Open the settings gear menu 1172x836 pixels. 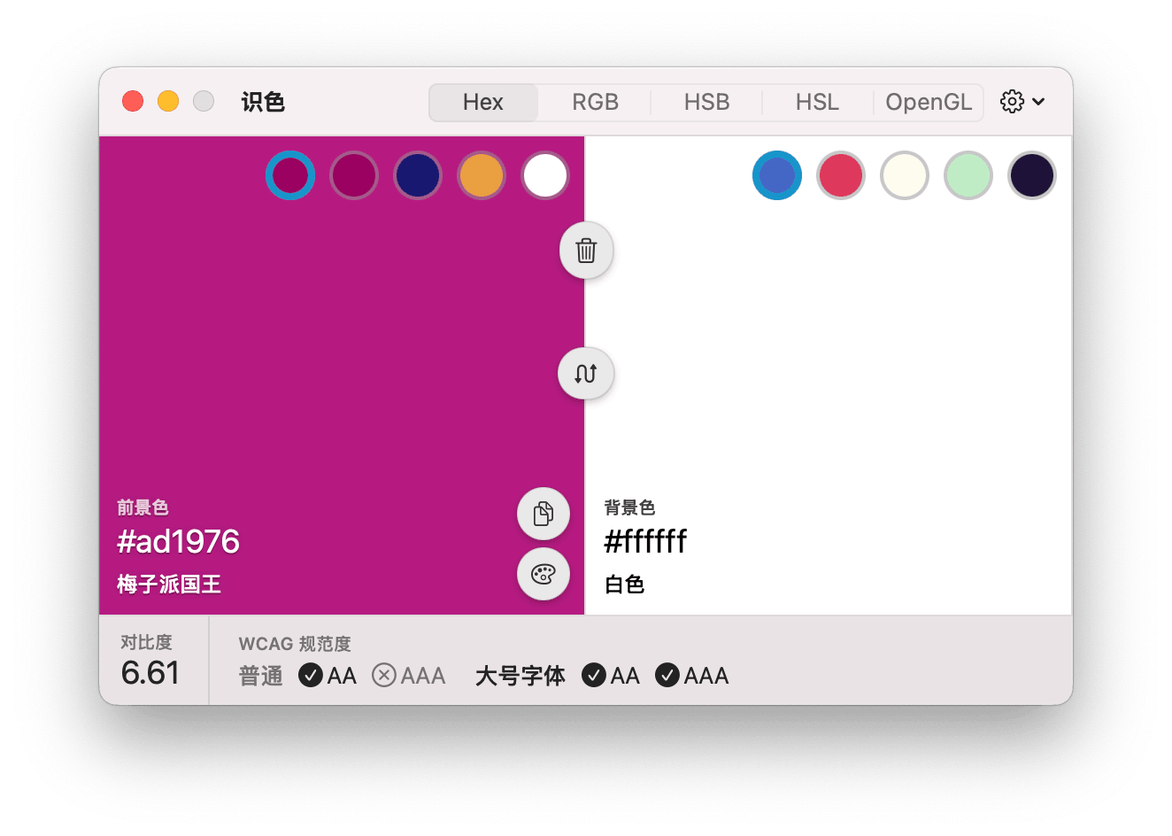click(x=1022, y=102)
